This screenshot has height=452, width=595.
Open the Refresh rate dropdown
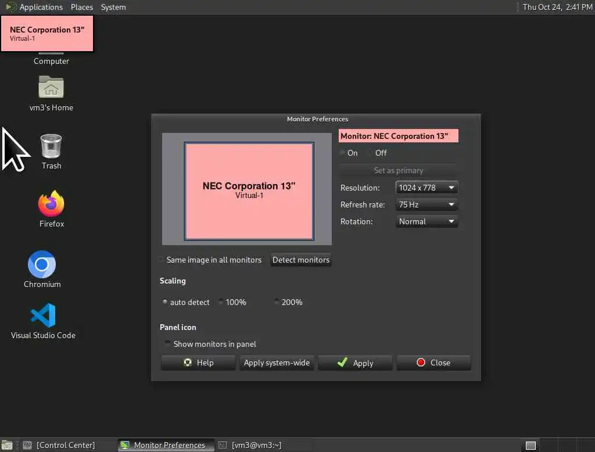426,205
